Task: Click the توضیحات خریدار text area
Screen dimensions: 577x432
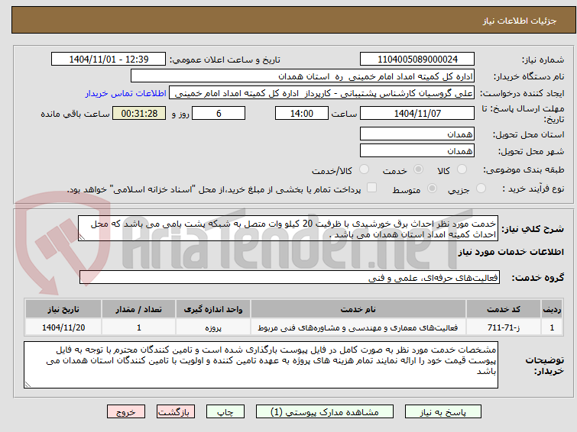Action: pos(261,365)
